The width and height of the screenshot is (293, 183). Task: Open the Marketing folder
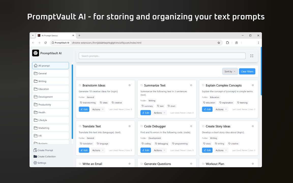[x=50, y=128]
